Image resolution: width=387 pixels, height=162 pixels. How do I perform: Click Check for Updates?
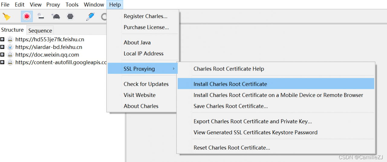point(146,84)
